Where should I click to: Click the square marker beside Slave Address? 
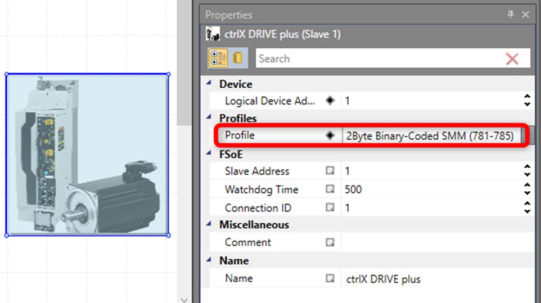pos(330,171)
